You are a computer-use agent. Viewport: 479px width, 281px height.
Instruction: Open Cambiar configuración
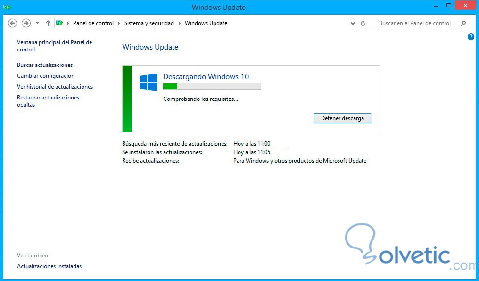tap(46, 76)
